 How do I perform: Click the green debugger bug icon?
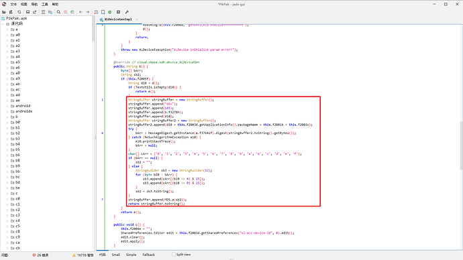point(110,12)
